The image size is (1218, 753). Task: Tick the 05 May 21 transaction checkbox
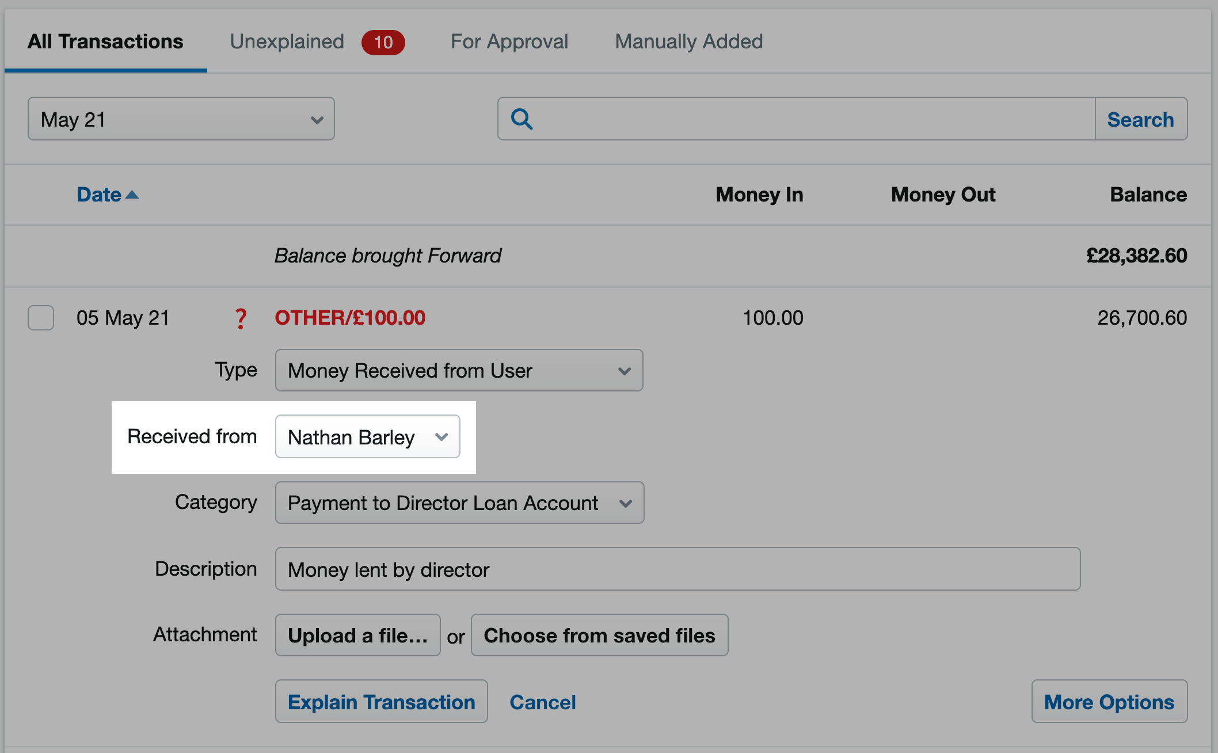(x=41, y=318)
